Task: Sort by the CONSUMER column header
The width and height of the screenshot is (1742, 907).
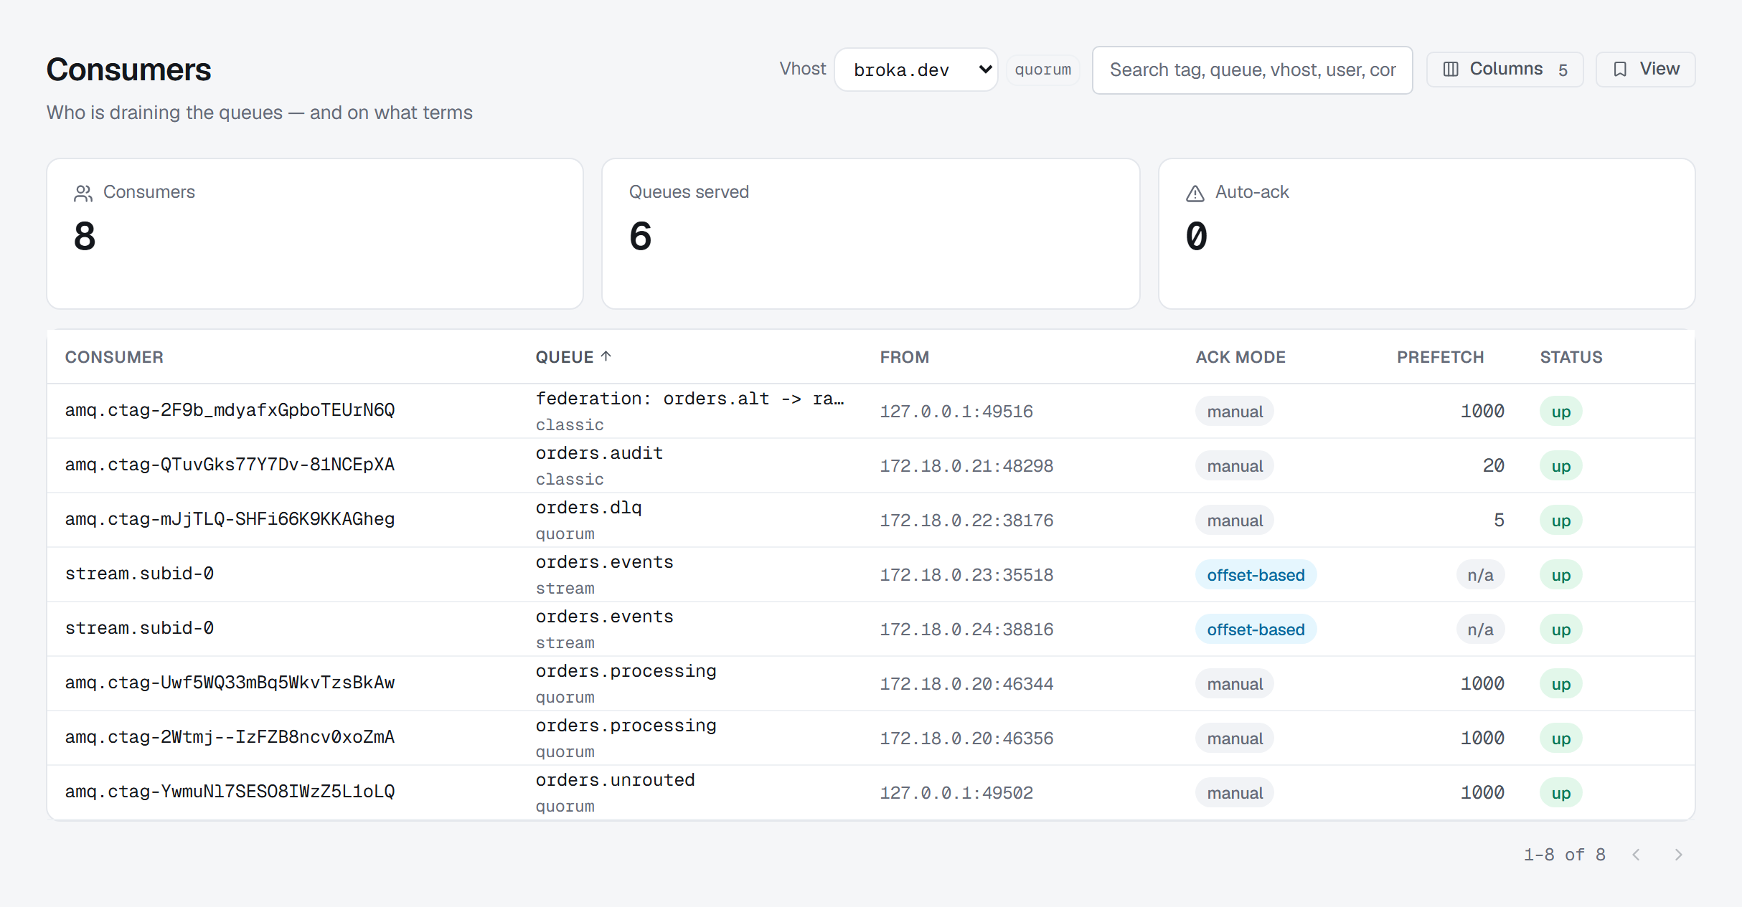Action: pyautogui.click(x=114, y=357)
